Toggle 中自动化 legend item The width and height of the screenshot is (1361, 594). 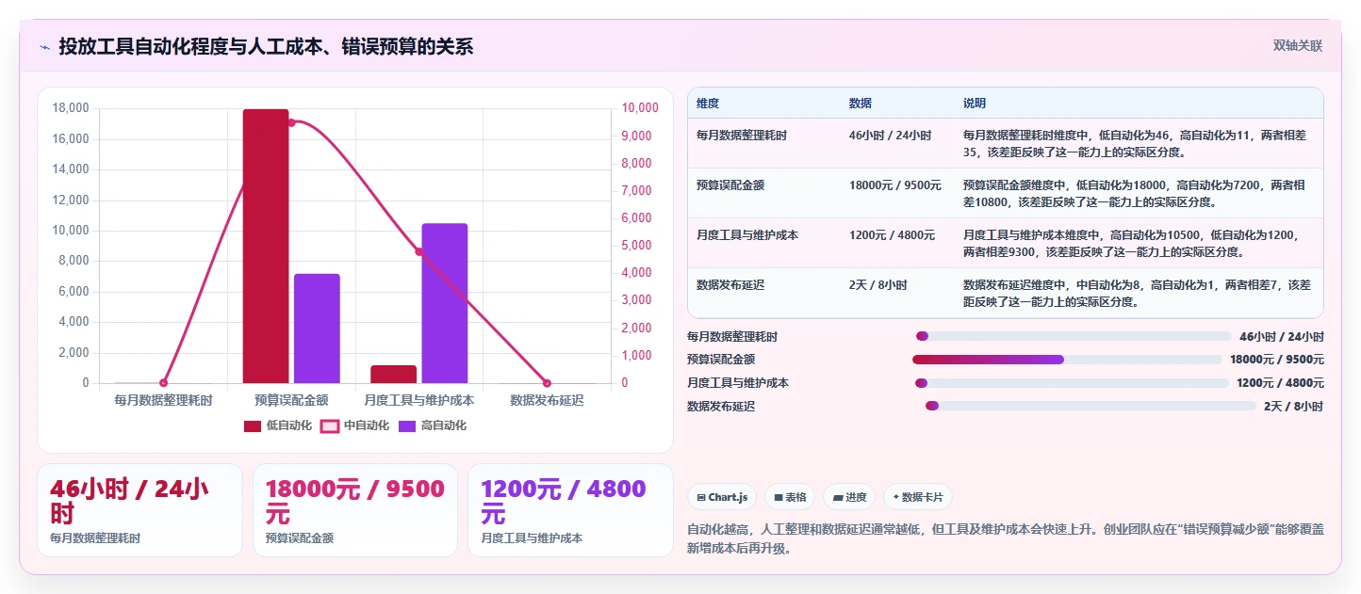point(355,425)
